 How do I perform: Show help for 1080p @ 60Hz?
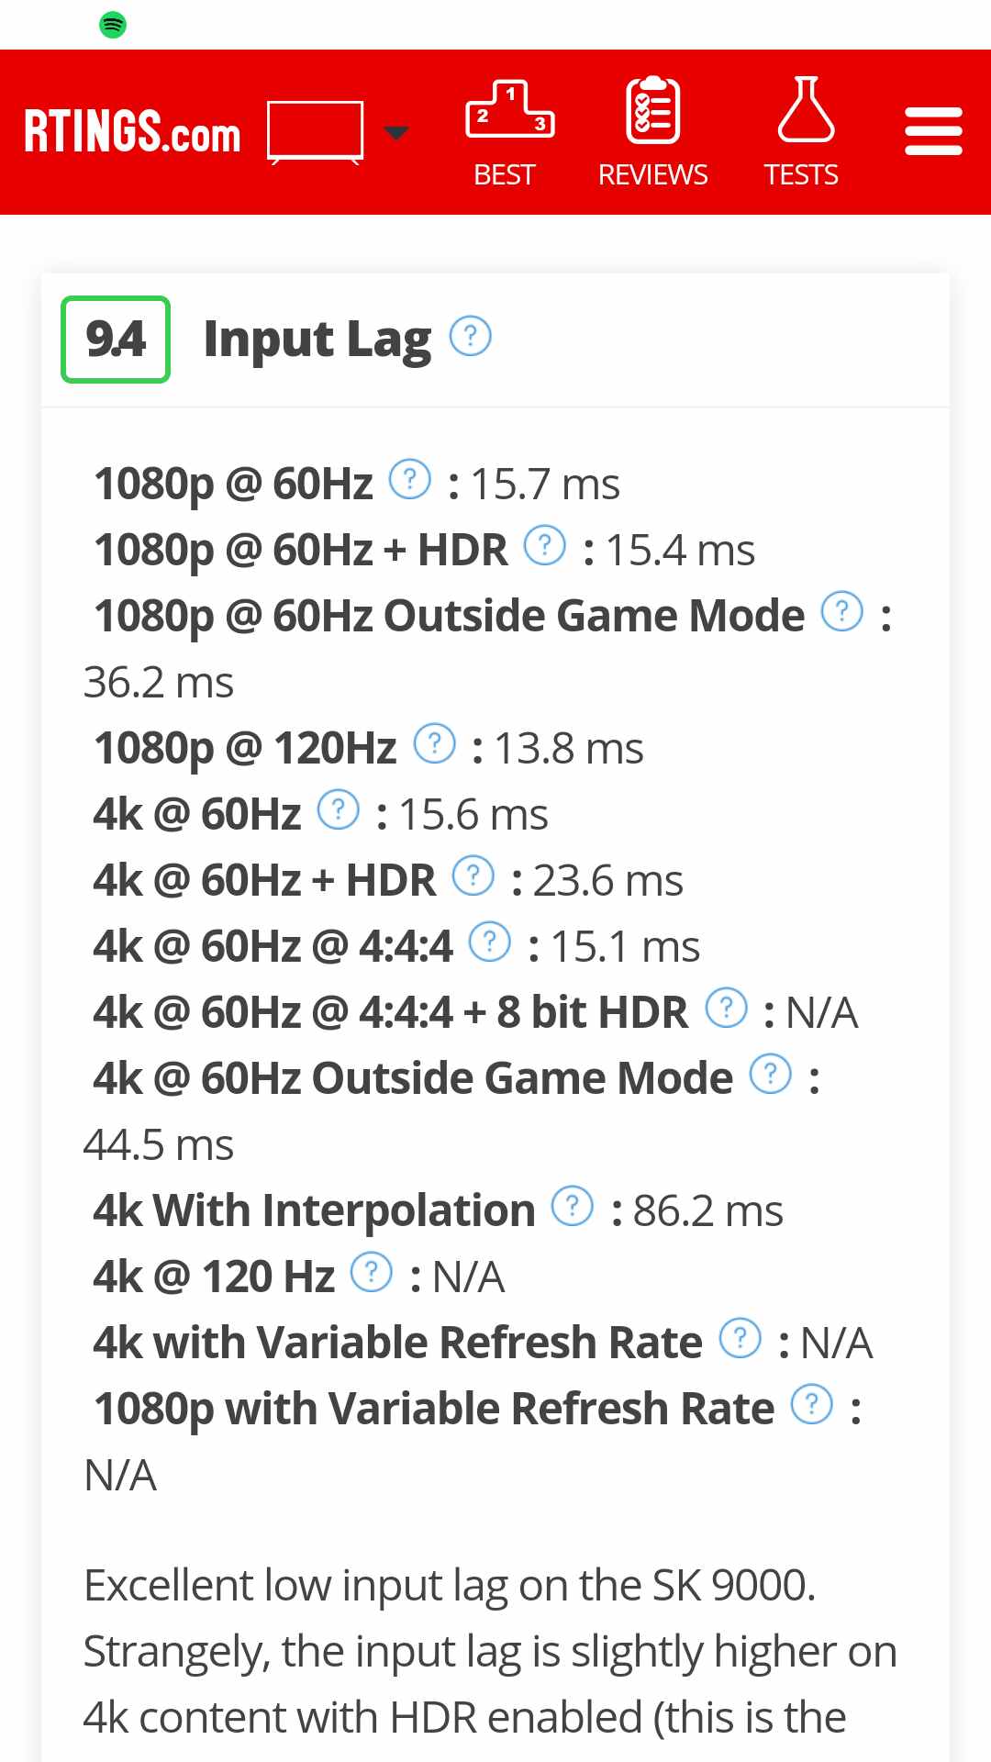(x=410, y=480)
